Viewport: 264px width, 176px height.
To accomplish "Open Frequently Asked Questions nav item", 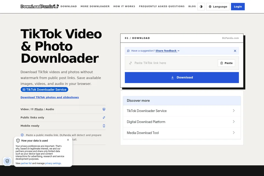I will (x=162, y=6).
